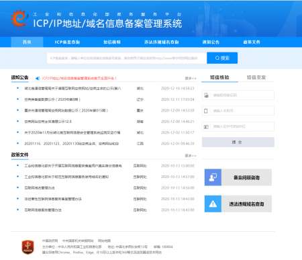The height and width of the screenshot is (260, 302).
Task: Click the 通知公告 section heading
Action: [x=19, y=77]
